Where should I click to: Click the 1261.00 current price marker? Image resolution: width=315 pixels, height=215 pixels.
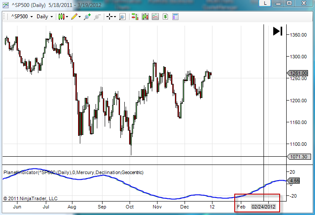(298, 73)
